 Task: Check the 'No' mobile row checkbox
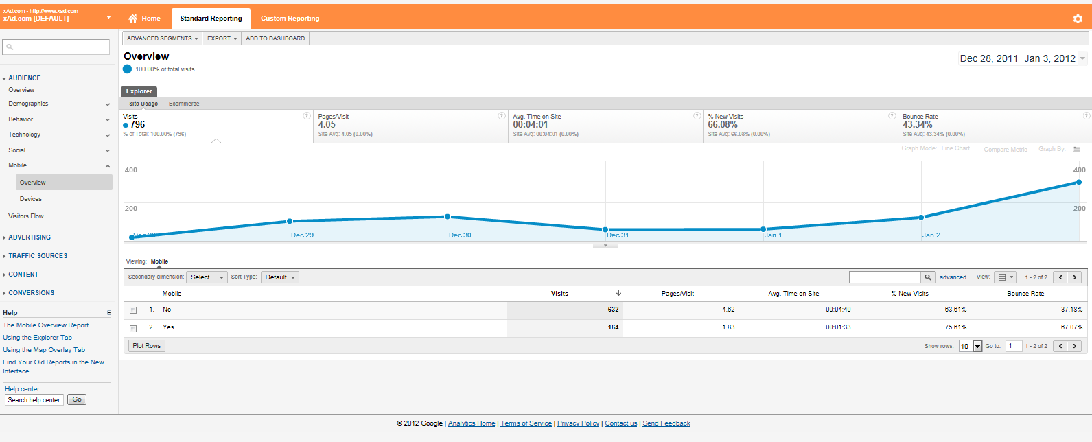click(x=133, y=310)
